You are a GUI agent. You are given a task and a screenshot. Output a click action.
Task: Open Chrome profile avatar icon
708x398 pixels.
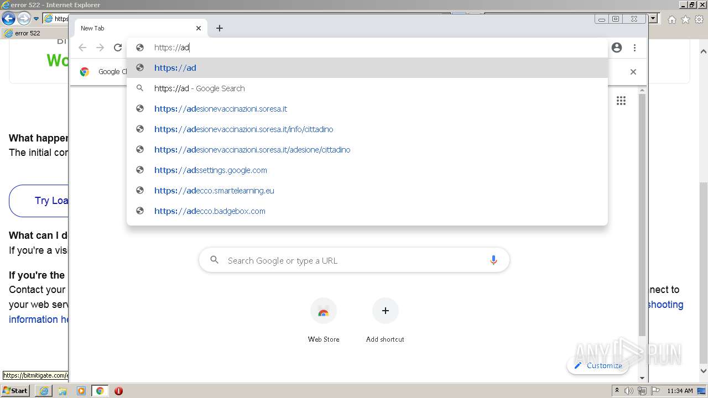617,48
